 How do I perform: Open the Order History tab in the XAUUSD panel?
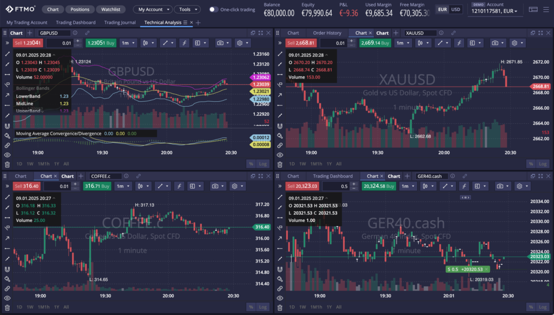coord(327,32)
